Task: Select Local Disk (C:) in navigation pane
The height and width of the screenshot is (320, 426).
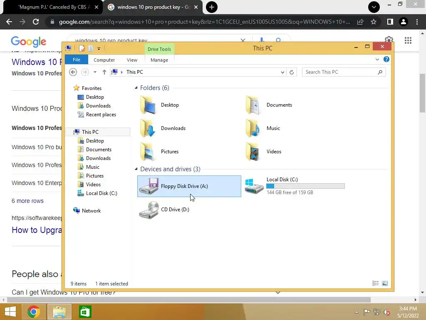Action: [102, 193]
